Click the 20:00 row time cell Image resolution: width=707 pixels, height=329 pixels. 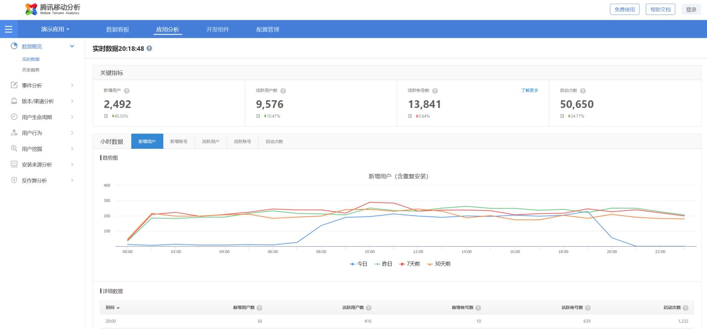click(110, 321)
